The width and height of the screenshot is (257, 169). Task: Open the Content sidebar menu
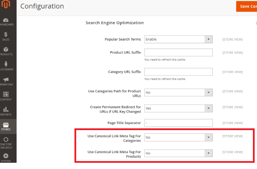click(7, 96)
